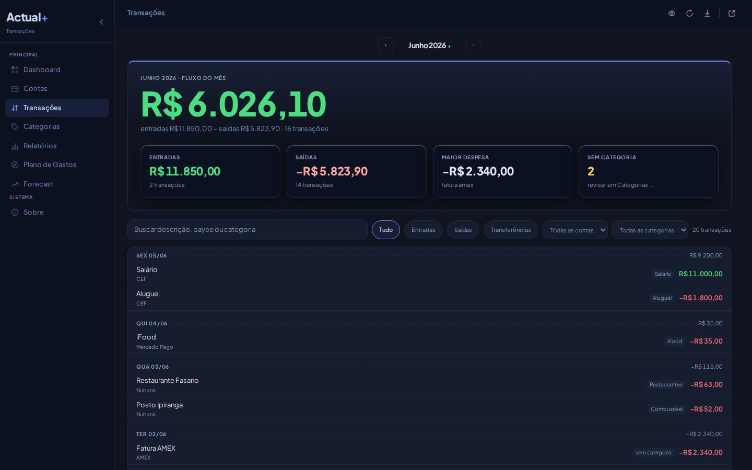The image size is (752, 470).
Task: Open Relatórios chart item
Action: point(57,146)
